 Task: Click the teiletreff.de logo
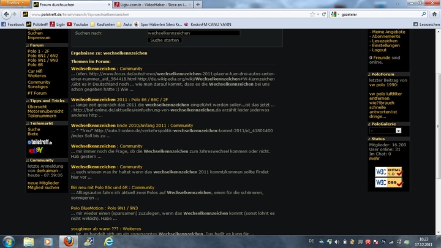click(40, 142)
